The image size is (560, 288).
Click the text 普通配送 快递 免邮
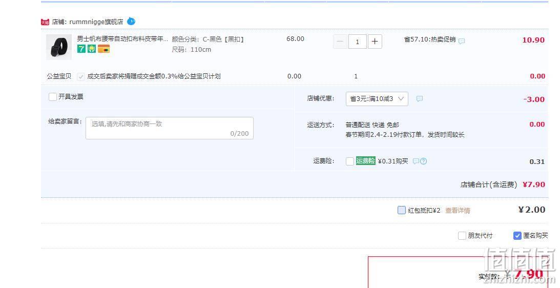click(x=372, y=125)
